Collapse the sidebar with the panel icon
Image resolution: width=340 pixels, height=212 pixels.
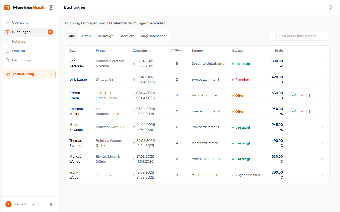pos(51,7)
